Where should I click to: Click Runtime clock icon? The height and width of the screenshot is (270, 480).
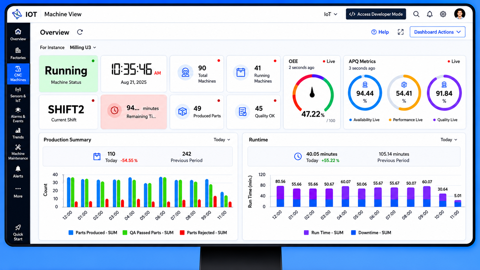(x=298, y=156)
